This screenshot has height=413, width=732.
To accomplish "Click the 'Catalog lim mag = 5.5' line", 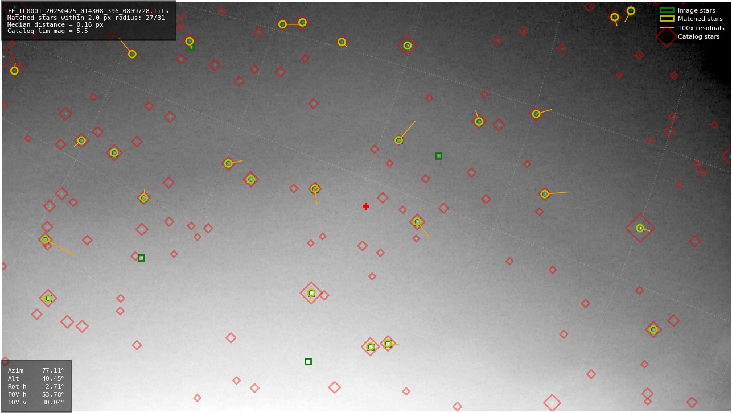I will click(47, 31).
